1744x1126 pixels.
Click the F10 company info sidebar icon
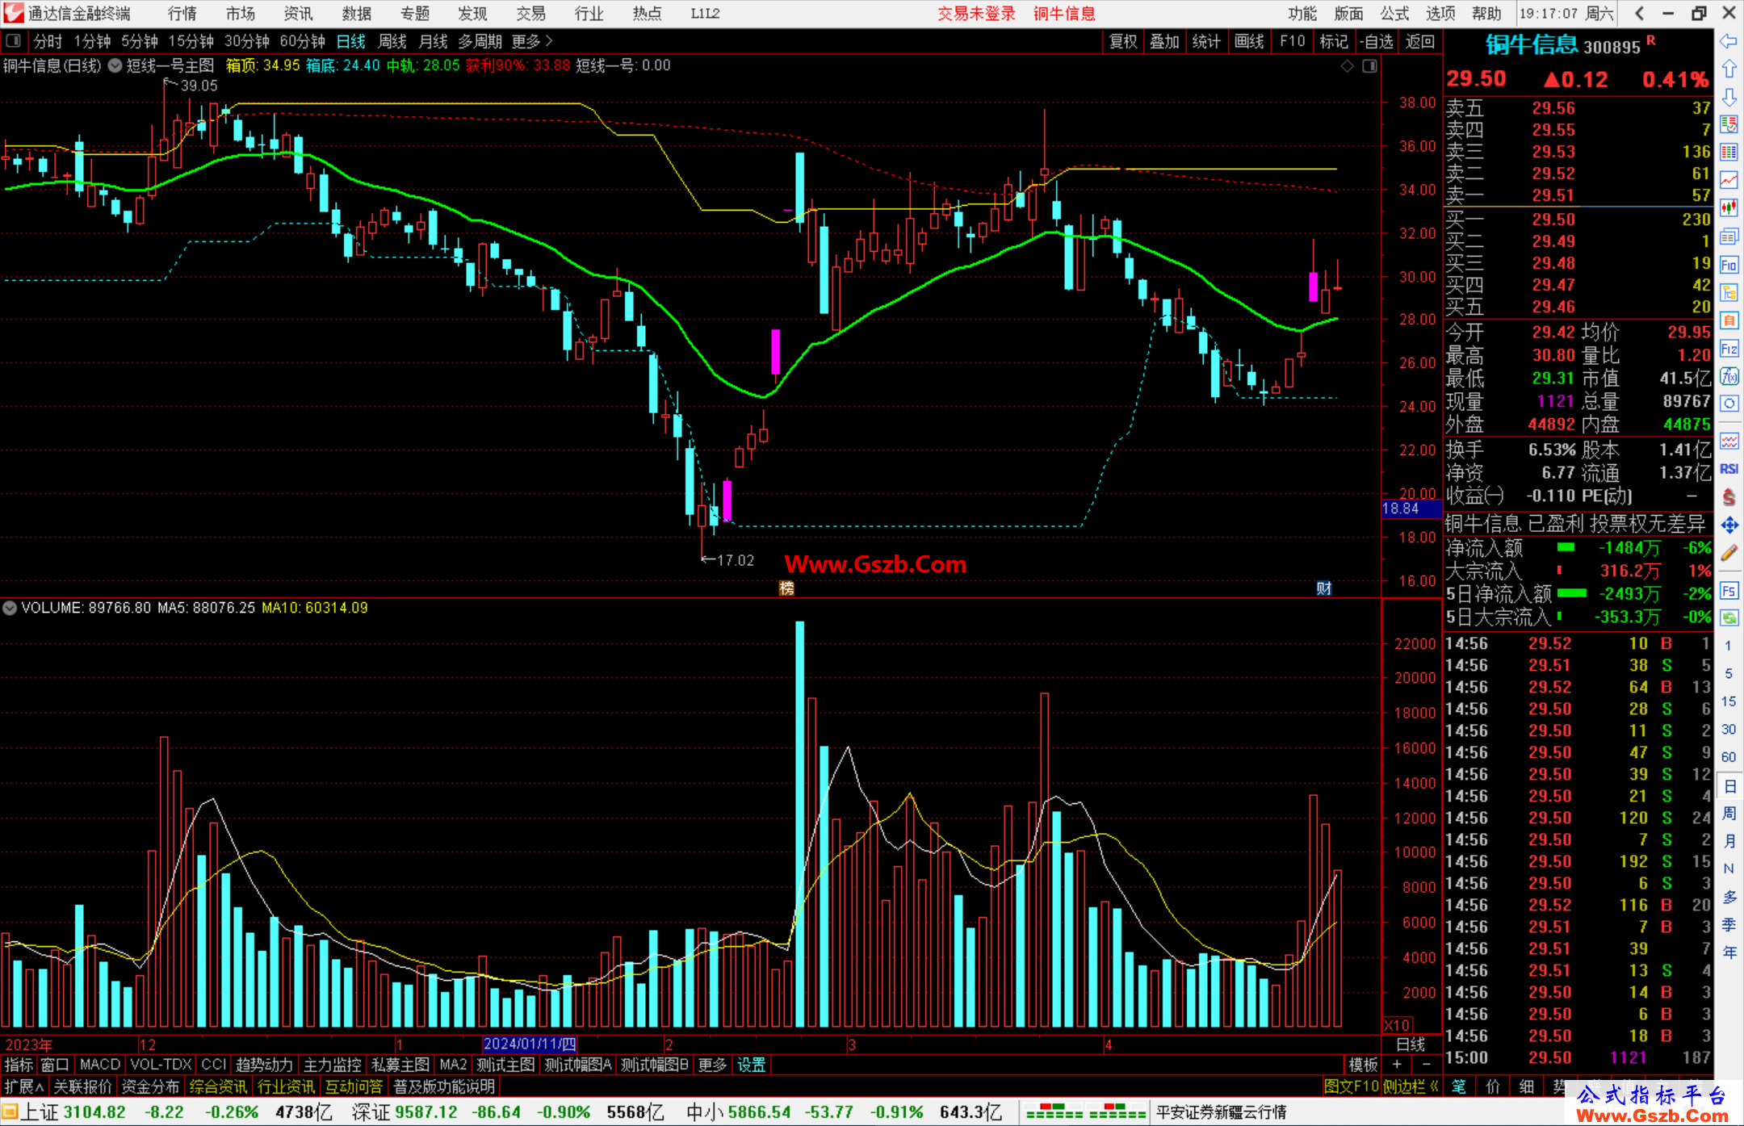[1729, 265]
